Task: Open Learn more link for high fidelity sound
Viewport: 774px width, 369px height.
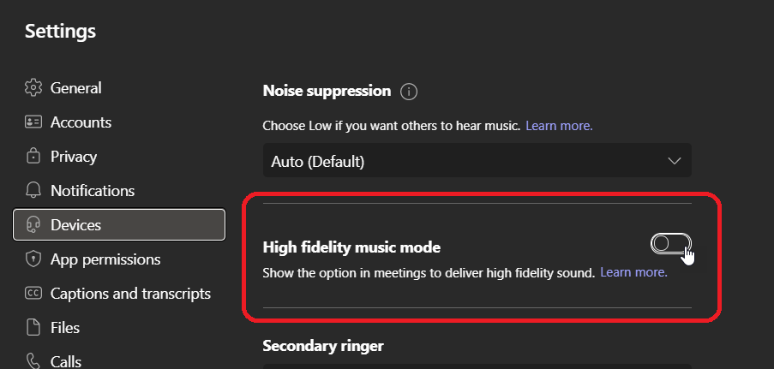Action: pyautogui.click(x=633, y=273)
